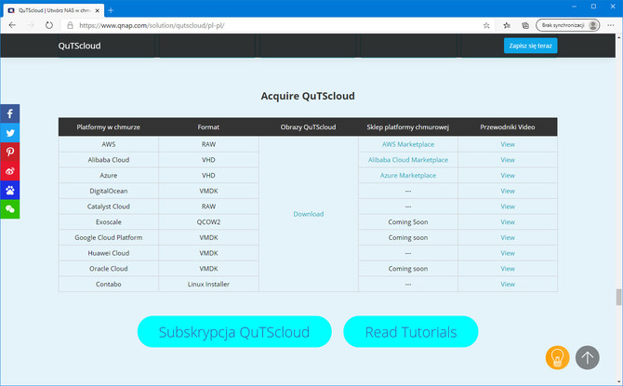Click the Google Cloud Platform cell

point(109,237)
